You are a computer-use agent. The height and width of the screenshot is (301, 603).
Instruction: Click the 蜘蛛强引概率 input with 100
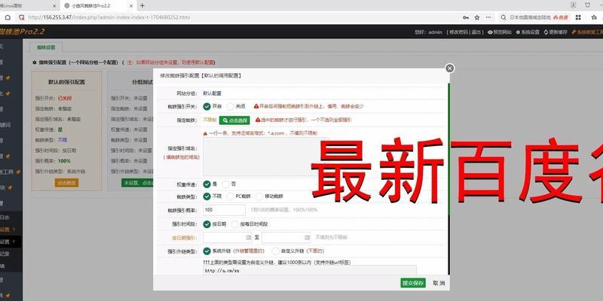pyautogui.click(x=224, y=210)
